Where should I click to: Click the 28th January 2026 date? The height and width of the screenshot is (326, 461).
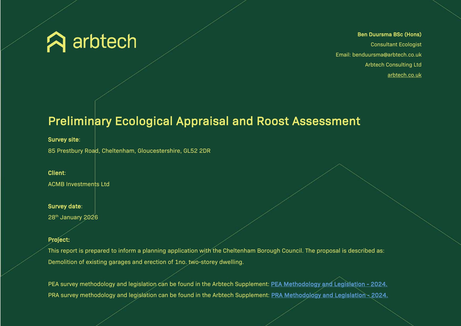[73, 217]
